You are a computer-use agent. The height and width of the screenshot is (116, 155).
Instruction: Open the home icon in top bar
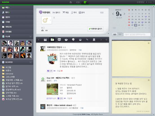click(71, 2)
